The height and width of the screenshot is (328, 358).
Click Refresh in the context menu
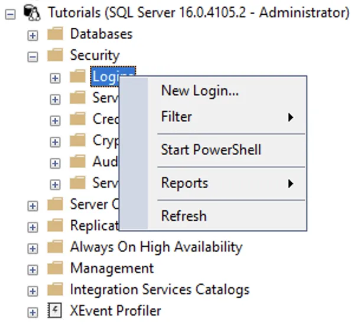pos(184,216)
